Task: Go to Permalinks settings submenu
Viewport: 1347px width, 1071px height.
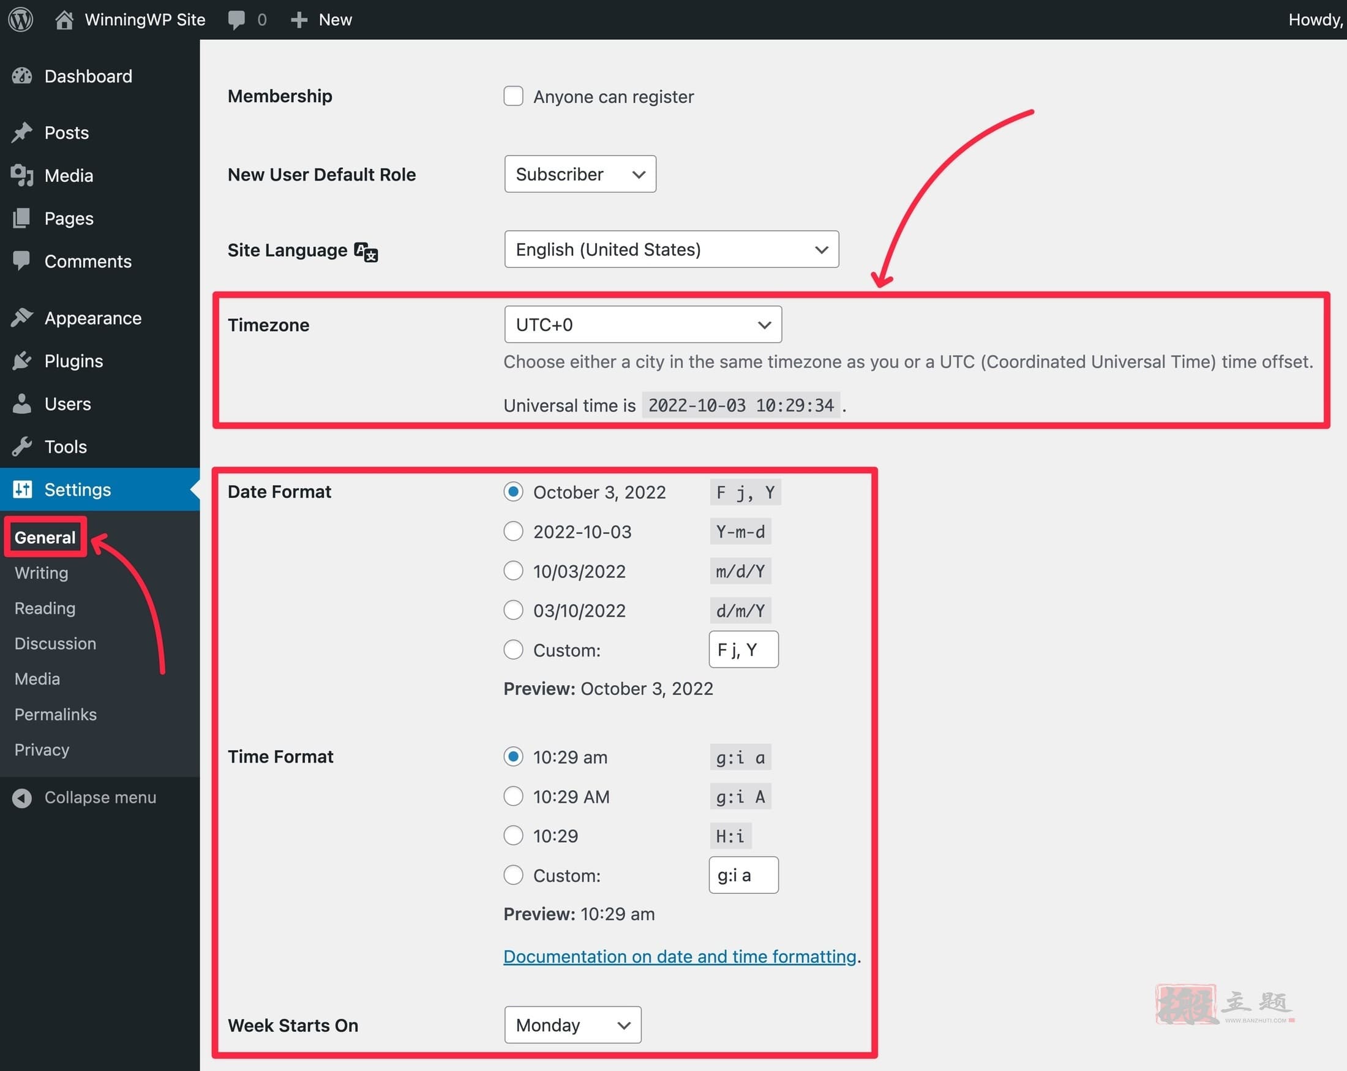Action: pos(56,714)
